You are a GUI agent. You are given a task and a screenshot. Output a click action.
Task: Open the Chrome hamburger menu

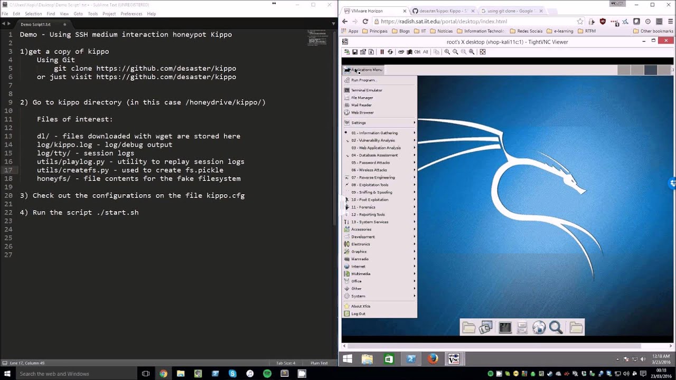click(670, 22)
